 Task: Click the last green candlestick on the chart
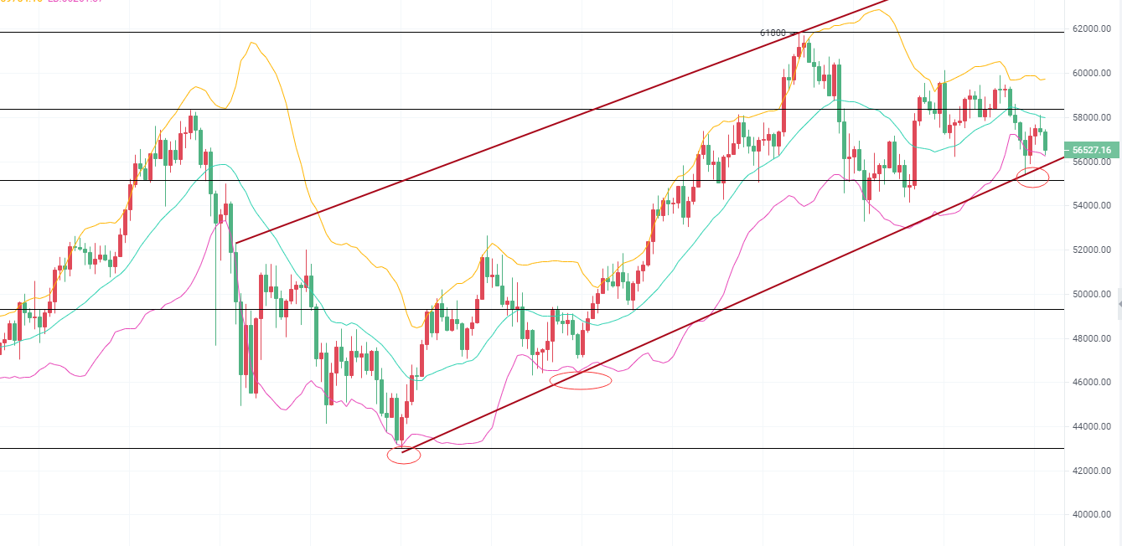(1045, 141)
